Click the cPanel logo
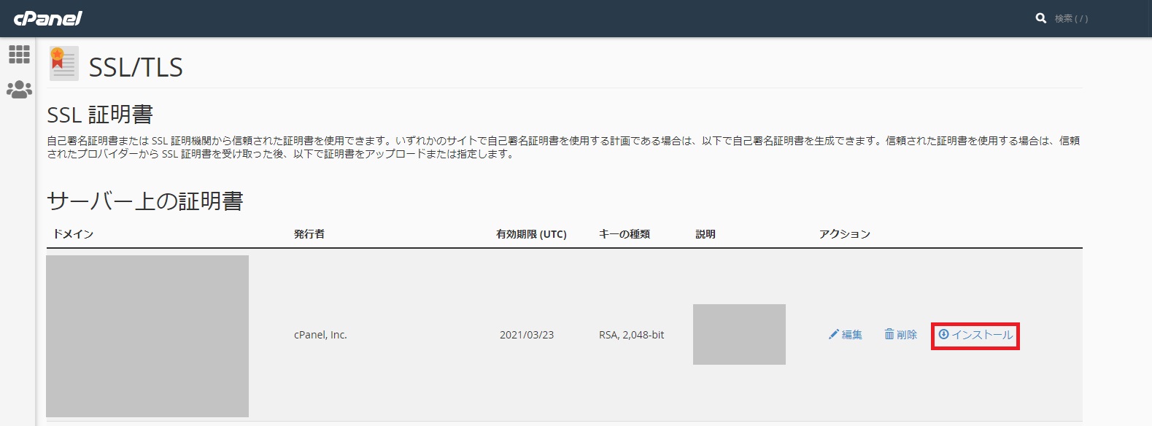Screen dimensions: 1152x426 48,18
